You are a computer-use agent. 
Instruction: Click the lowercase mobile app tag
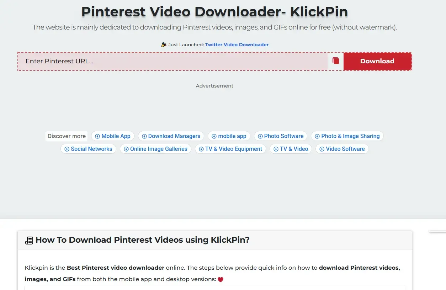[229, 136]
